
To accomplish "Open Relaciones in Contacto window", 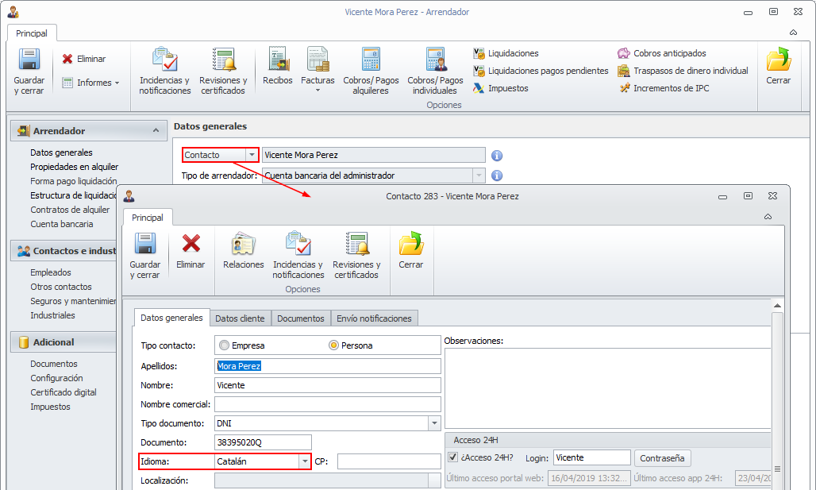I will click(x=243, y=250).
